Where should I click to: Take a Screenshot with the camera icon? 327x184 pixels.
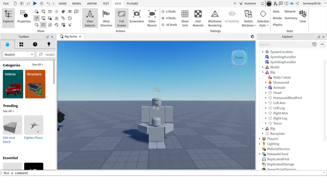tap(137, 16)
